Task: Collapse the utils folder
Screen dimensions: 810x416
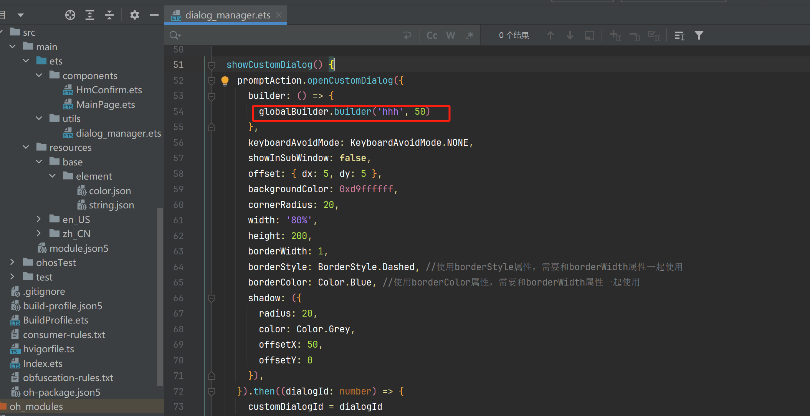Action: (x=39, y=118)
